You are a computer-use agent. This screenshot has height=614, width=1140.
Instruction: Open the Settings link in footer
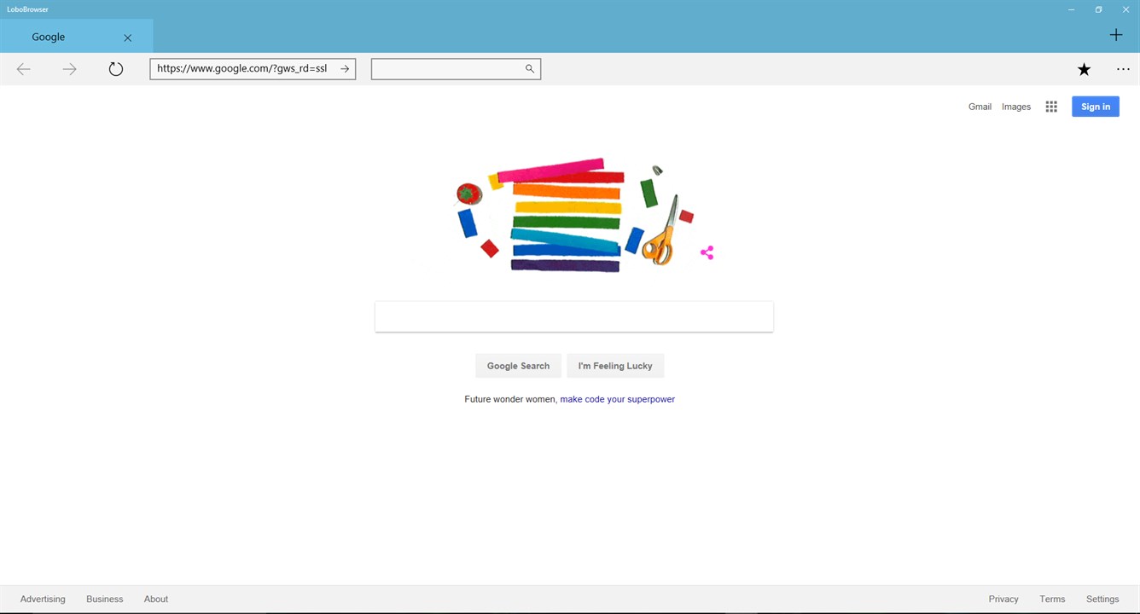(x=1102, y=599)
